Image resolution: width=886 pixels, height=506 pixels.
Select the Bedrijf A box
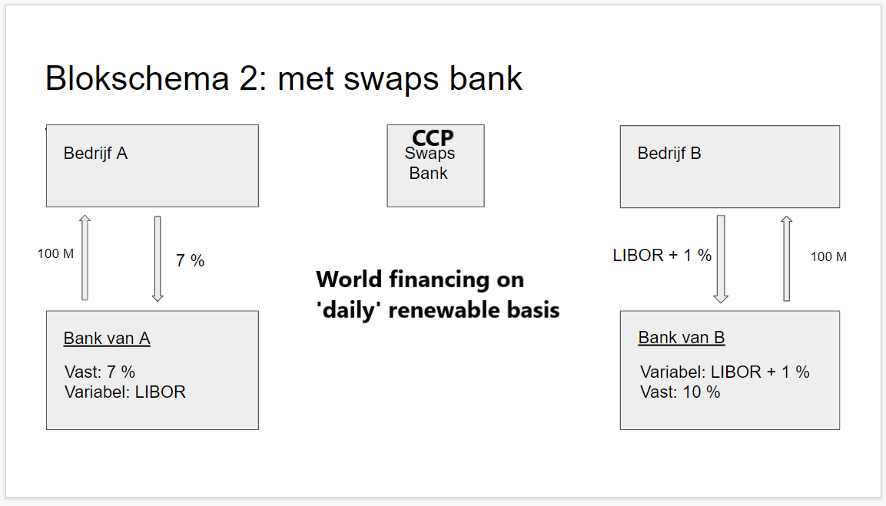[x=152, y=177]
